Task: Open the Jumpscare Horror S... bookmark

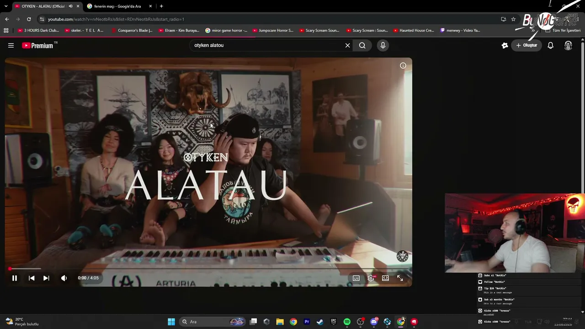Action: (273, 31)
